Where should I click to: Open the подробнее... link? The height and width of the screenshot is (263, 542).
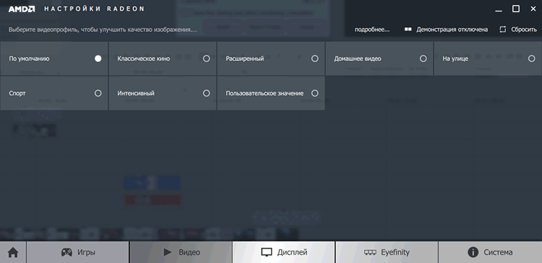[x=372, y=30]
